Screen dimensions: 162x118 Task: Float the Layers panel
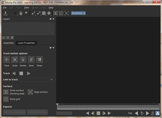[50, 19]
